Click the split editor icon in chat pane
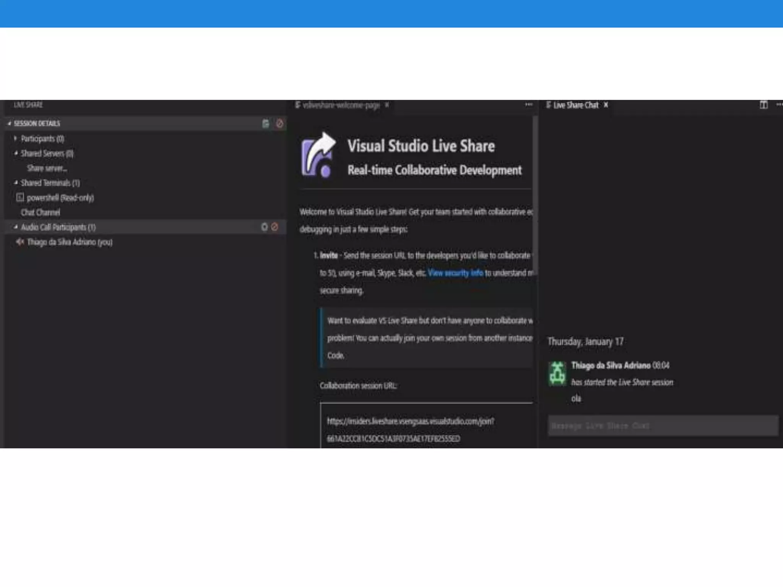The width and height of the screenshot is (783, 587). (763, 105)
